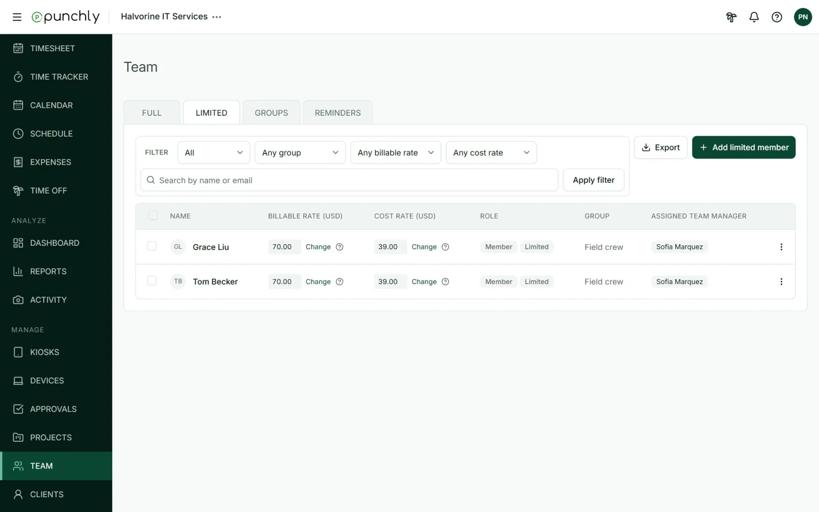Open Calendar in the sidebar
The height and width of the screenshot is (512, 819).
point(56,105)
